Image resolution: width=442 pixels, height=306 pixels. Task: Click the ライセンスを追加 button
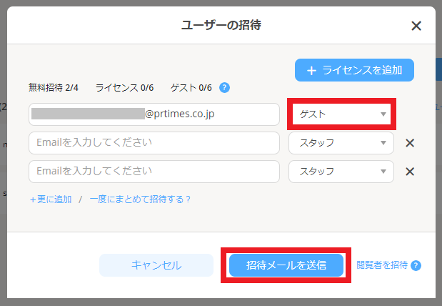(354, 70)
